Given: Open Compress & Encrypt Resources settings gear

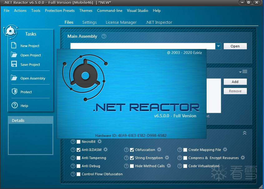Looking at the screenshot, I should point(243,157).
